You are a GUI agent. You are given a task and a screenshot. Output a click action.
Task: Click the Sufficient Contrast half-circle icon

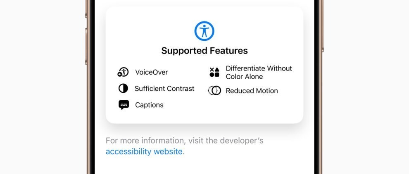(x=123, y=89)
